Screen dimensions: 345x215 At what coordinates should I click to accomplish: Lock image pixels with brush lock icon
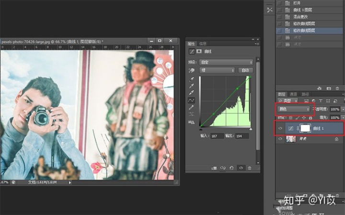pyautogui.click(x=297, y=118)
